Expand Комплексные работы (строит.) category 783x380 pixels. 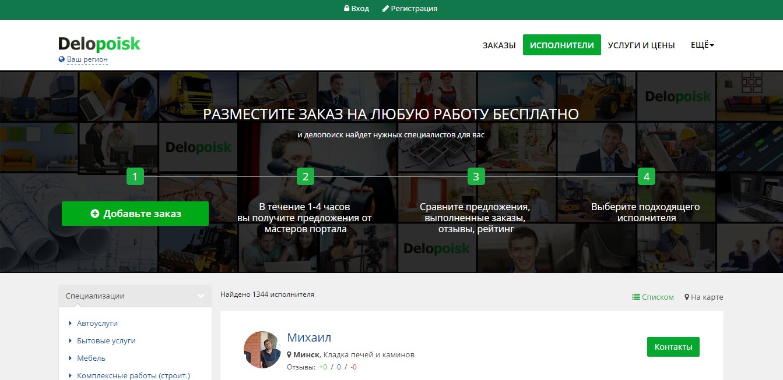(134, 375)
